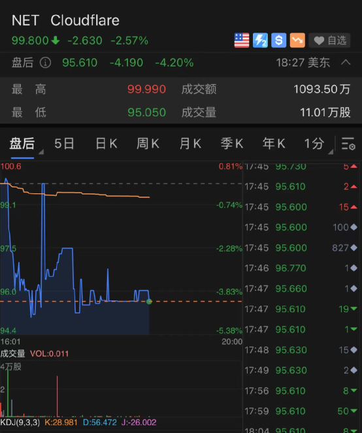This screenshot has width=362, height=433.
Task: Tap the diamond marker beside 827
Action: [x=354, y=248]
